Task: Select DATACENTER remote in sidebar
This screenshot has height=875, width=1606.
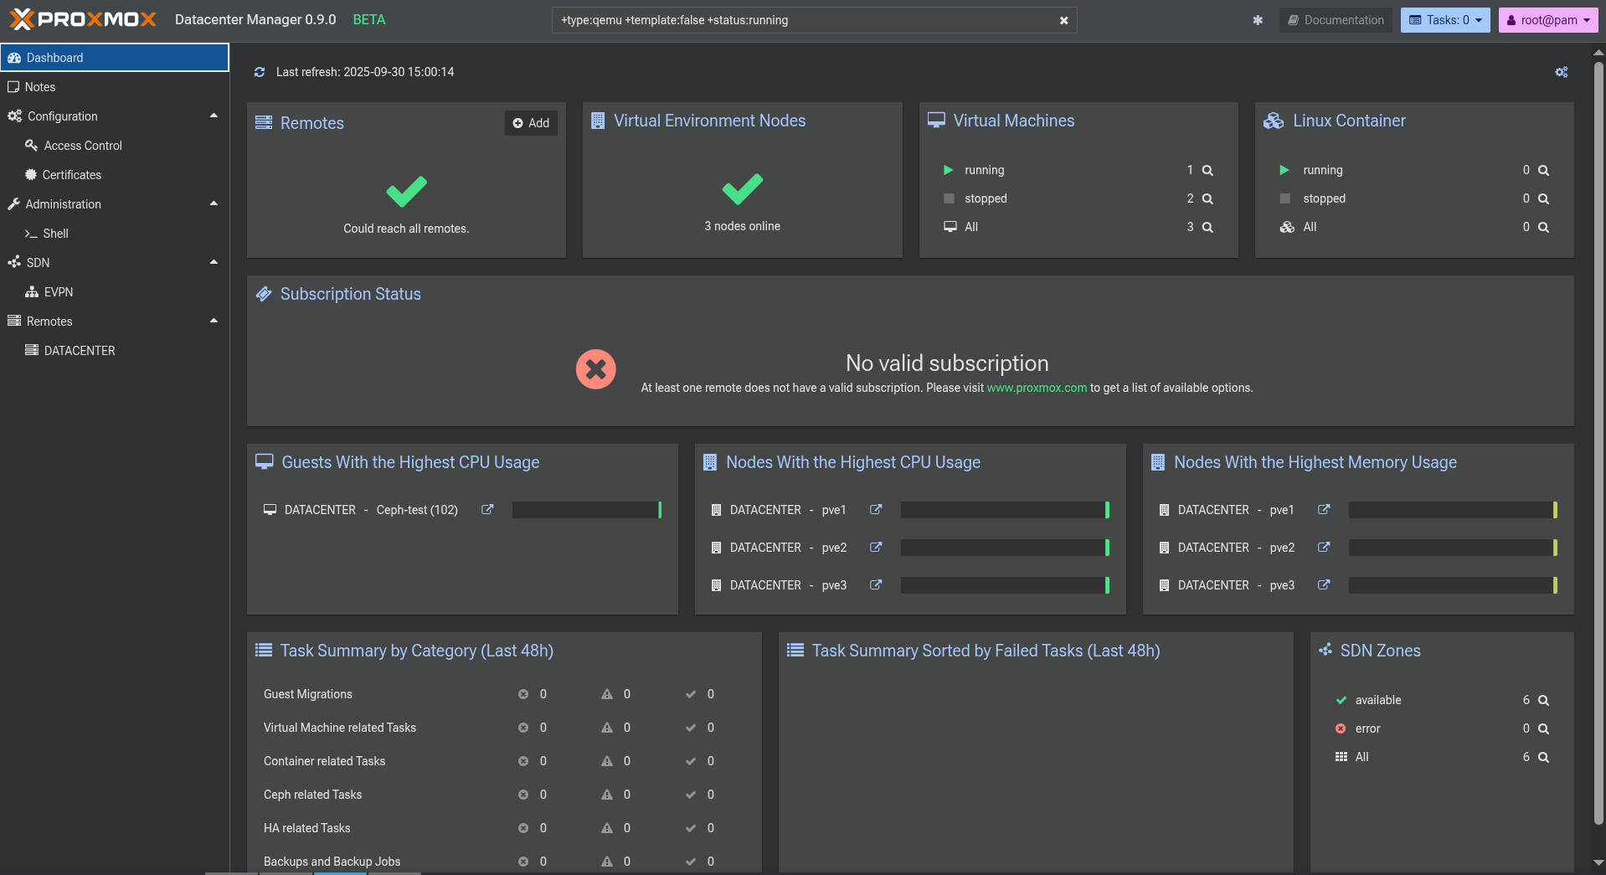Action: tap(80, 351)
